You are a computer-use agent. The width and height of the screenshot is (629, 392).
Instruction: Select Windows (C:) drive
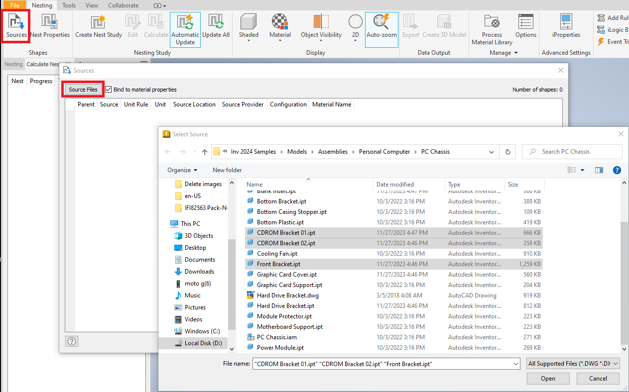click(202, 331)
